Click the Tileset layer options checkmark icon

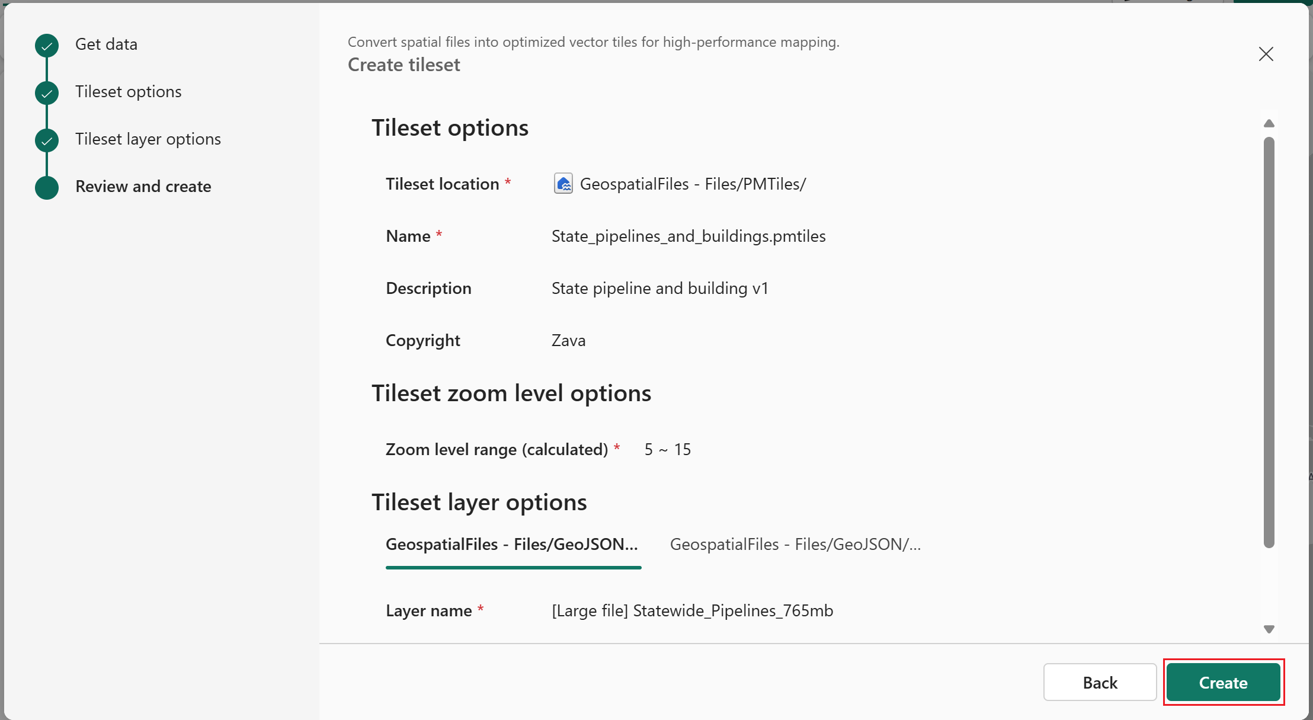click(47, 140)
